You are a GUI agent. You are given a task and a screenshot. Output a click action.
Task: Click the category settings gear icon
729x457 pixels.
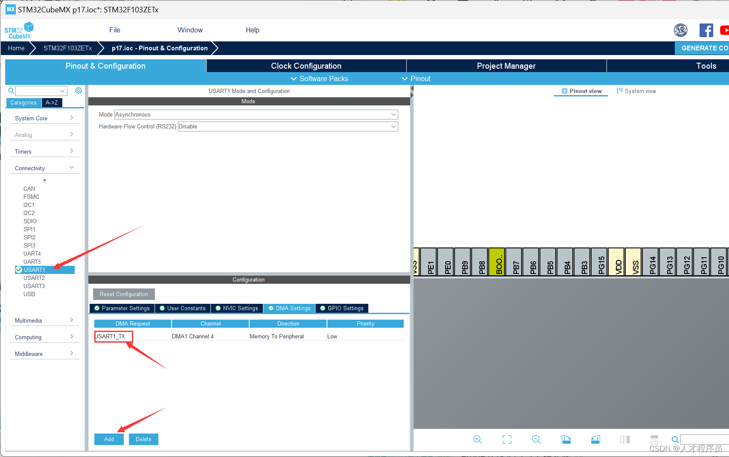point(79,90)
